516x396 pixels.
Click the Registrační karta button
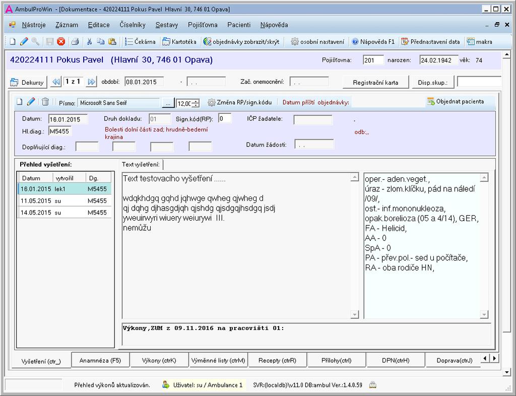point(375,82)
